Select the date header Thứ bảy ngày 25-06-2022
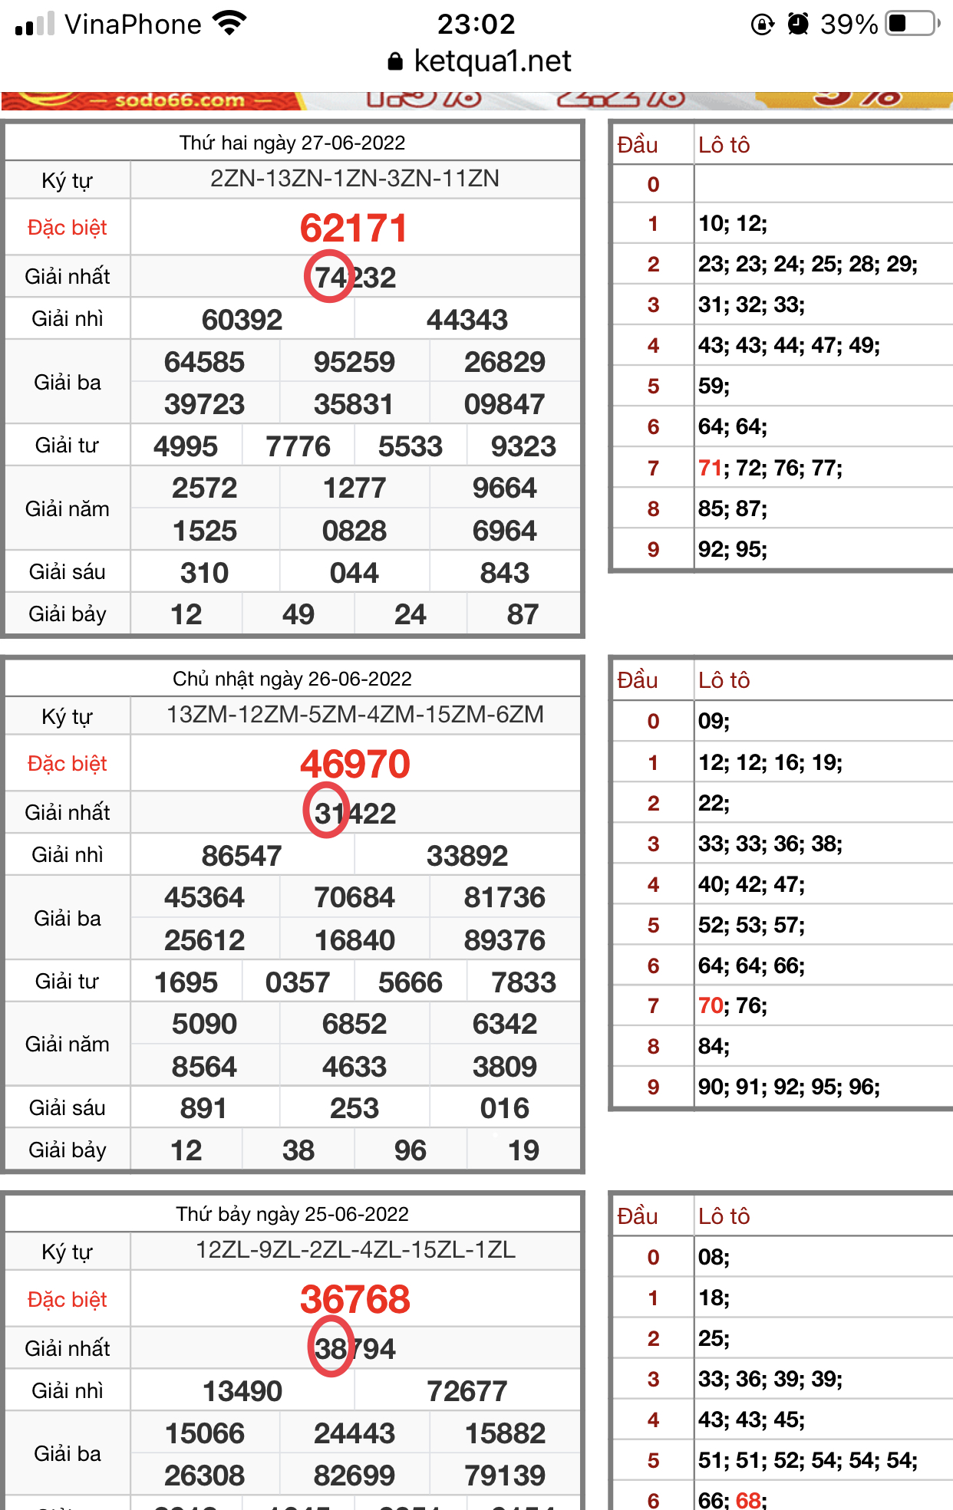Viewport: 953px width, 1510px height. 292,1214
